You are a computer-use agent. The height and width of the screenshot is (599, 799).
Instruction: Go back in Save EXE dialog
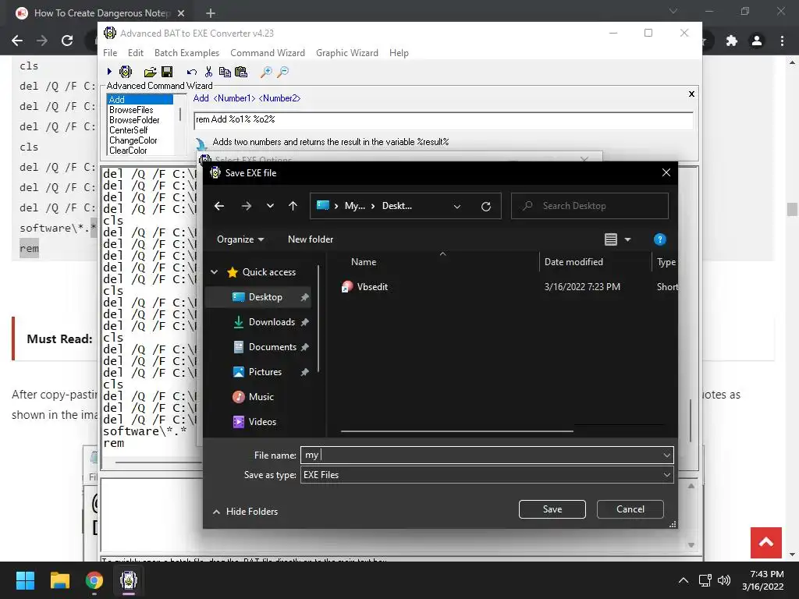pyautogui.click(x=219, y=206)
